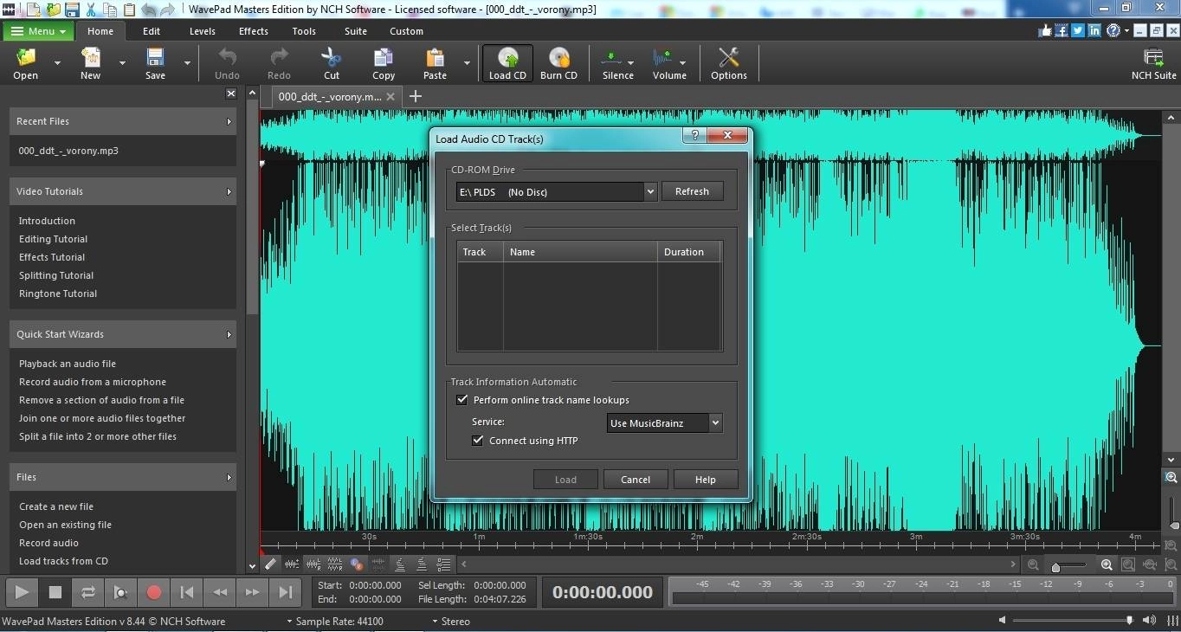The height and width of the screenshot is (632, 1181).
Task: Click Refresh in Load Audio CD dialog
Action: [692, 191]
